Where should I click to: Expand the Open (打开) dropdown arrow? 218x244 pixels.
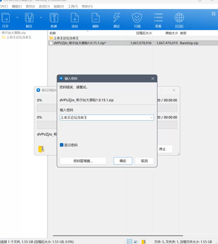click(17, 17)
